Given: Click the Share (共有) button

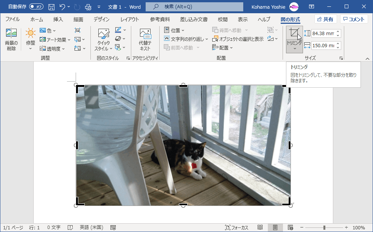Looking at the screenshot, I should tap(325, 19).
